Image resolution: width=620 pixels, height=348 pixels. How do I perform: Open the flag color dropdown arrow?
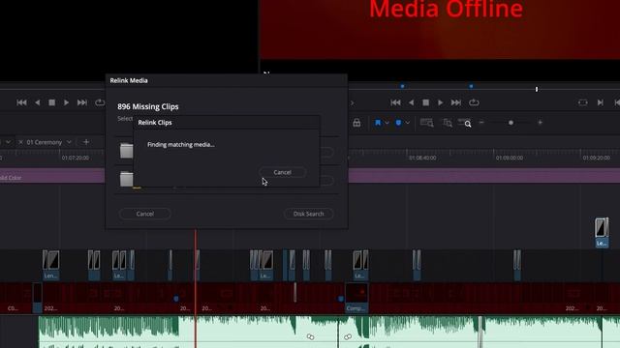click(387, 123)
